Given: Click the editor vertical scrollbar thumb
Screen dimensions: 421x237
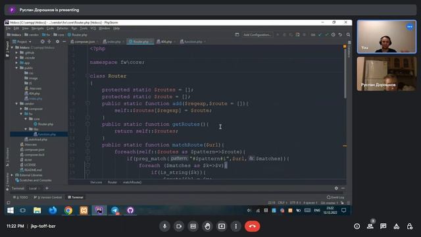Looking at the screenshot, I should [345, 74].
